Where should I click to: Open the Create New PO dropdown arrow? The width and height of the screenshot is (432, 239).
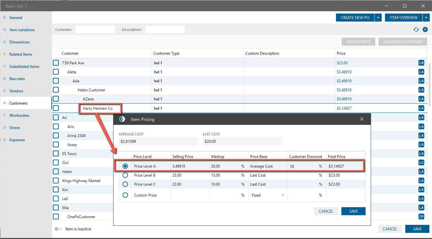point(378,18)
